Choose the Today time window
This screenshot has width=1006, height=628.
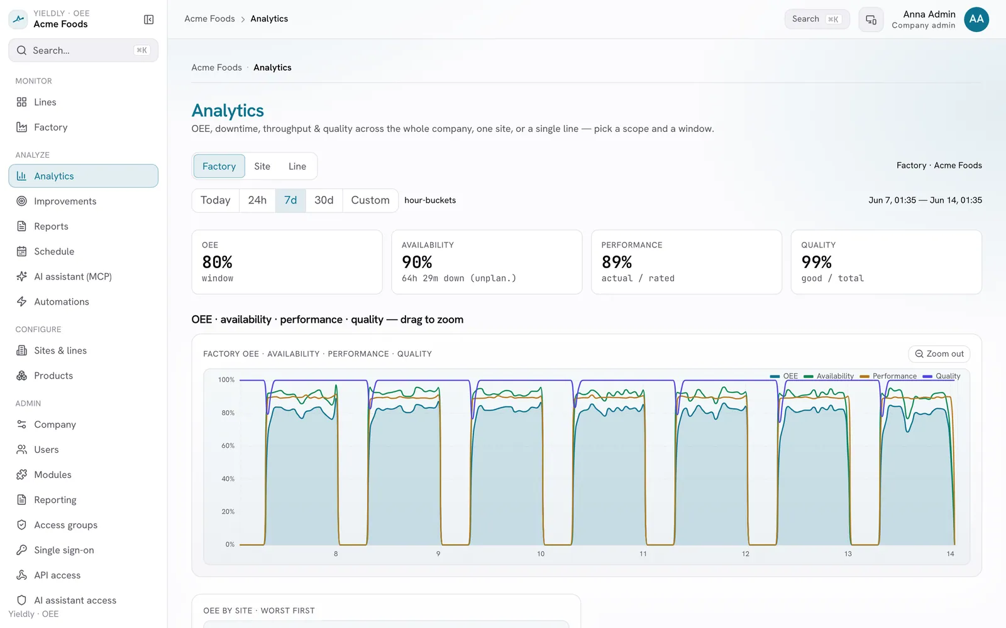click(216, 200)
